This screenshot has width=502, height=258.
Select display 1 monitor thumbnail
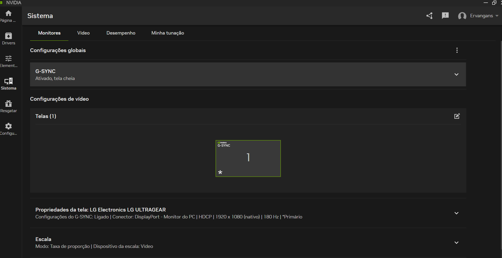[248, 158]
